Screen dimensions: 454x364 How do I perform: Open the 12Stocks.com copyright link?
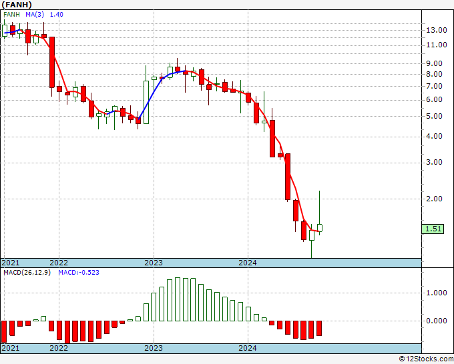426,359
